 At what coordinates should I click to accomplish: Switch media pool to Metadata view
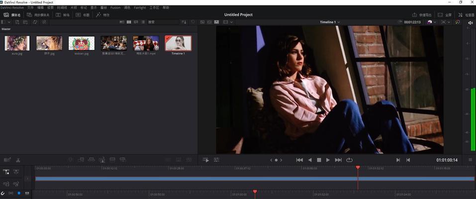pos(122,22)
